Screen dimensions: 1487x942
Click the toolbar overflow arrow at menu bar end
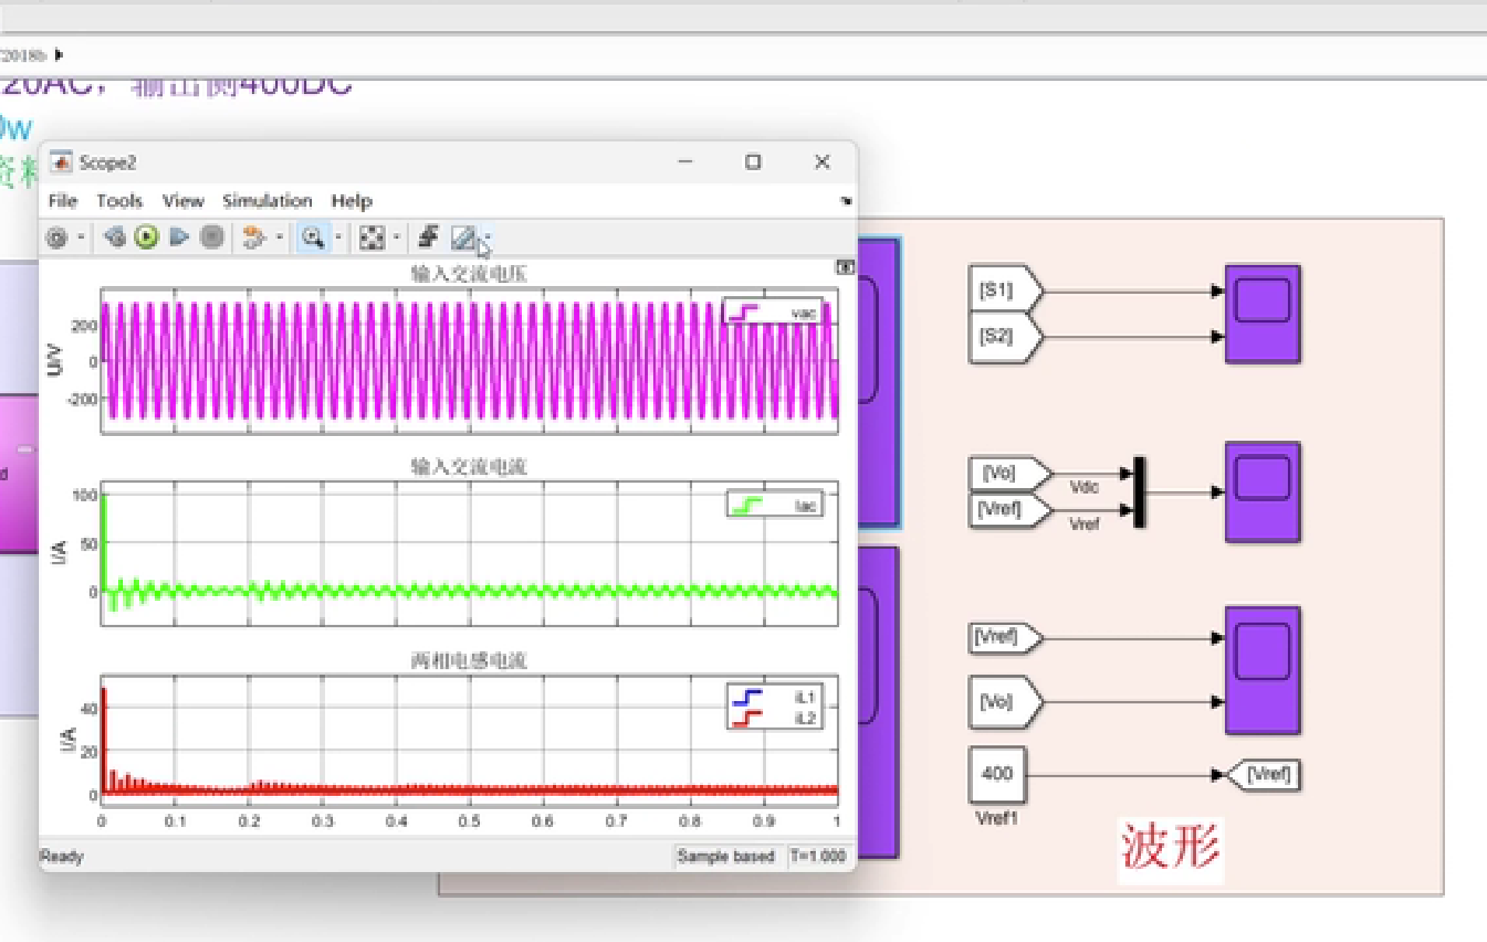845,201
